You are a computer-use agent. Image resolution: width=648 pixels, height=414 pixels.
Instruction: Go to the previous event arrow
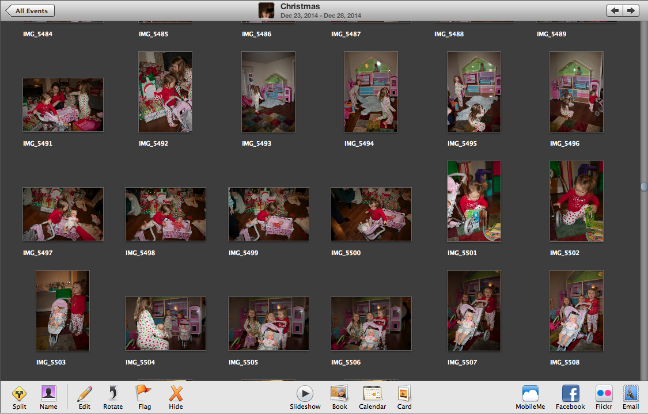coord(615,11)
